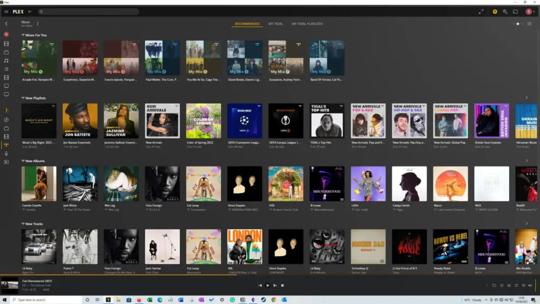Mute audio with the volume speaker icon
540x304 pixels.
531,285
